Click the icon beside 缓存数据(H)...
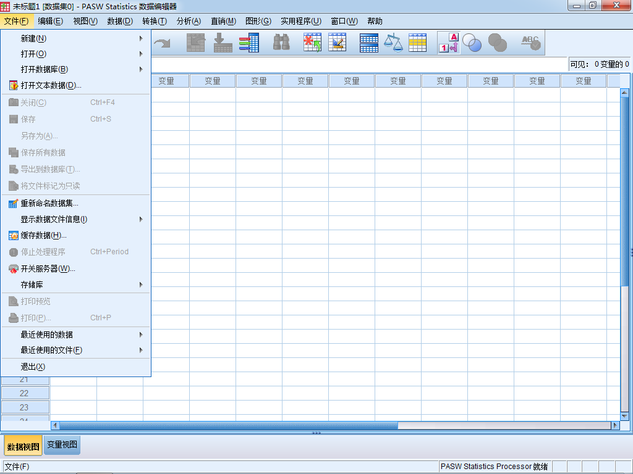 [14, 235]
